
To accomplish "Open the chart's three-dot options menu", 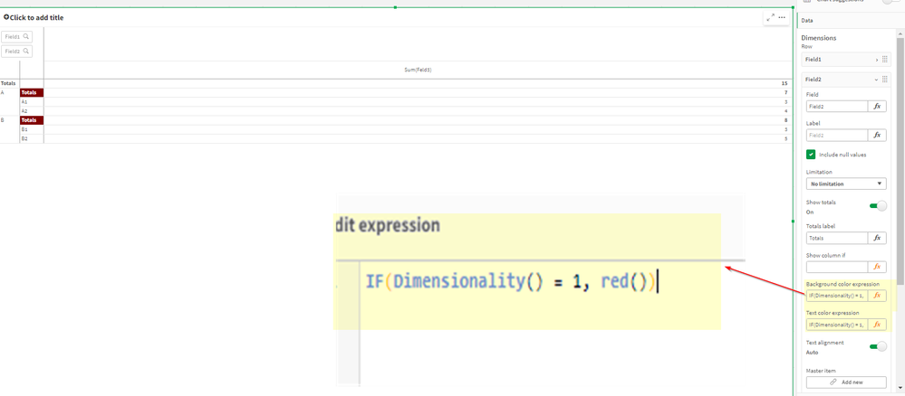I will [782, 17].
